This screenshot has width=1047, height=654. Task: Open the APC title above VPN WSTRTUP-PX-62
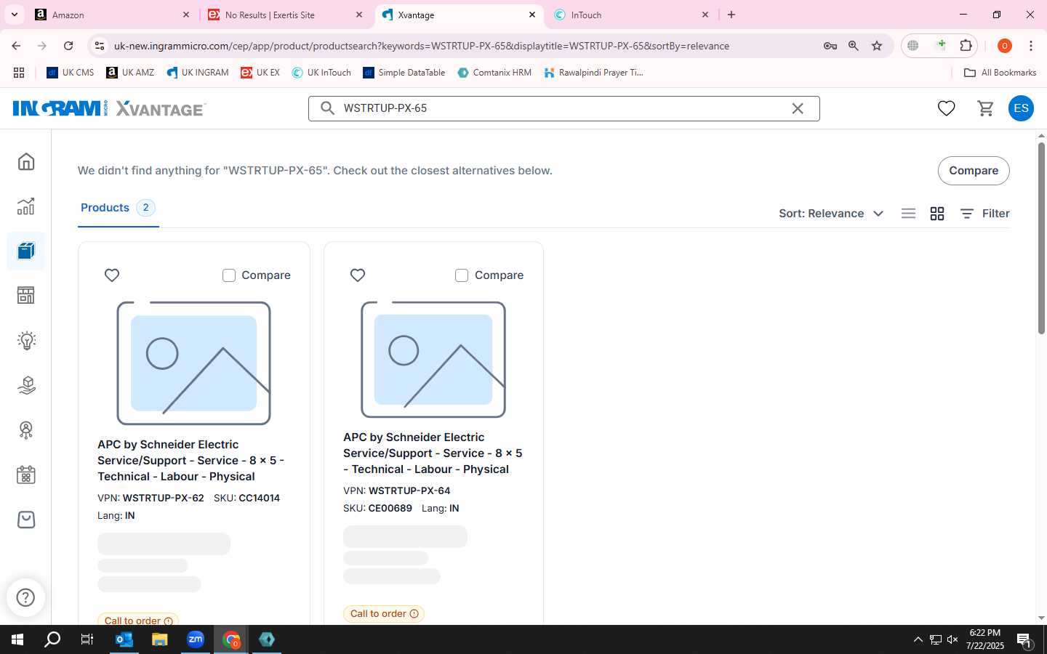(x=190, y=461)
